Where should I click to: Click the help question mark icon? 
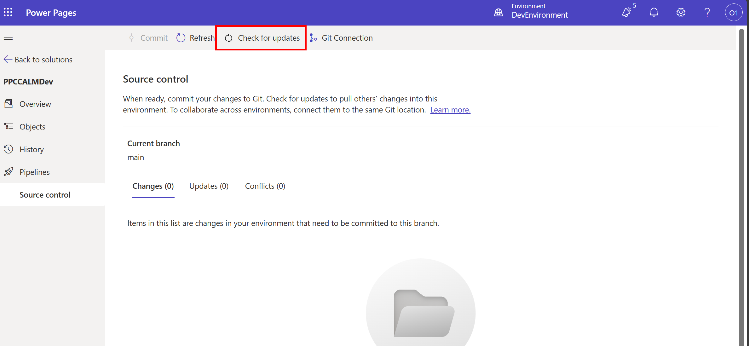pos(707,13)
